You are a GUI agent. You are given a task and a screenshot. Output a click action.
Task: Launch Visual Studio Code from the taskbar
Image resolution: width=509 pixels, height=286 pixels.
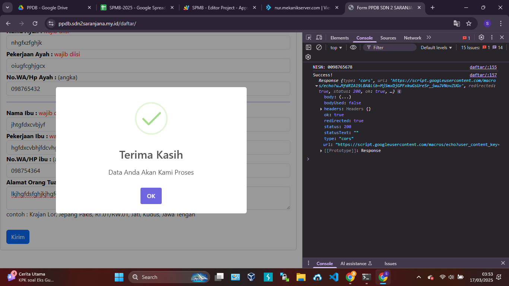click(333, 277)
